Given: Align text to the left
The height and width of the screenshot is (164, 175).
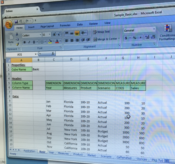Looking at the screenshot, I should (x=67, y=41).
